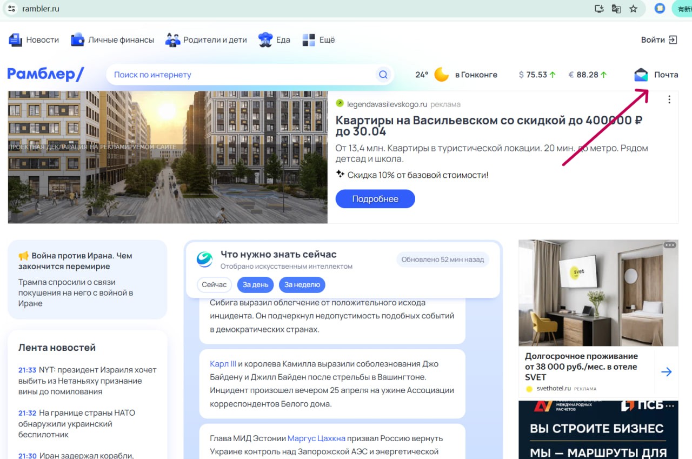Click the Поиск по интернету field
The height and width of the screenshot is (459, 692).
pos(241,75)
